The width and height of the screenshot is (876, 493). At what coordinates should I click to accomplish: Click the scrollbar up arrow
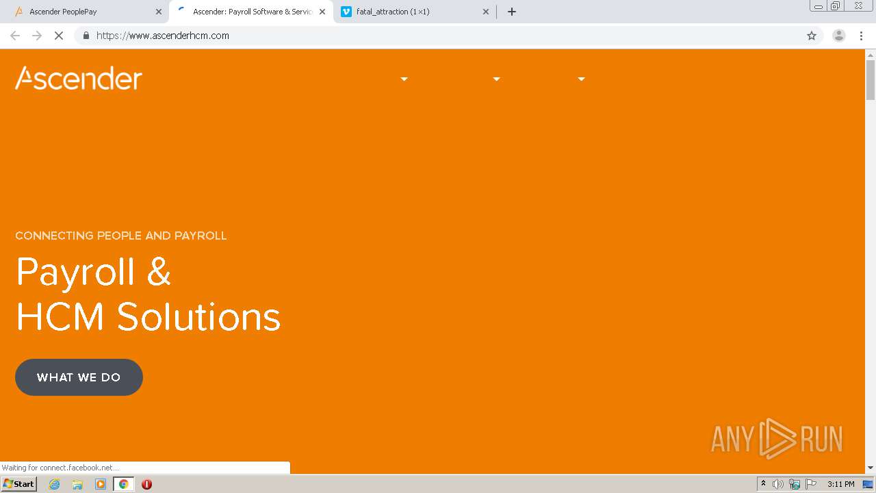[871, 53]
